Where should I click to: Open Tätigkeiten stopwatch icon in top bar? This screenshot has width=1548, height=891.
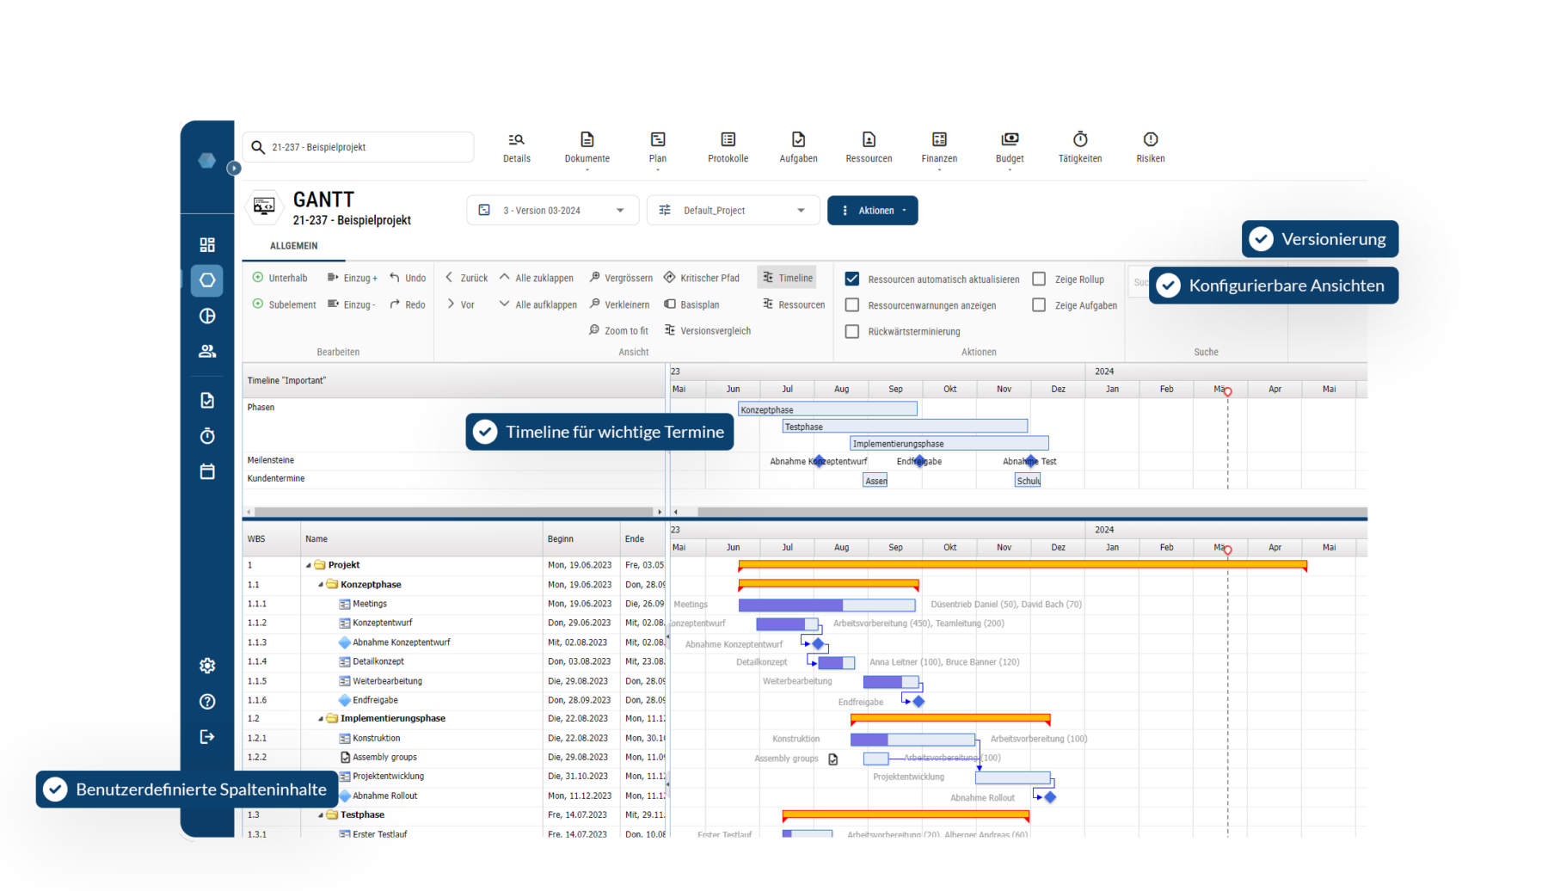click(x=1080, y=139)
